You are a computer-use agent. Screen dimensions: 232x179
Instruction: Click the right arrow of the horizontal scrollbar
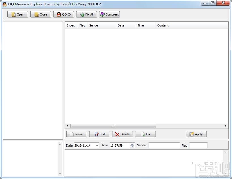click(x=225, y=126)
